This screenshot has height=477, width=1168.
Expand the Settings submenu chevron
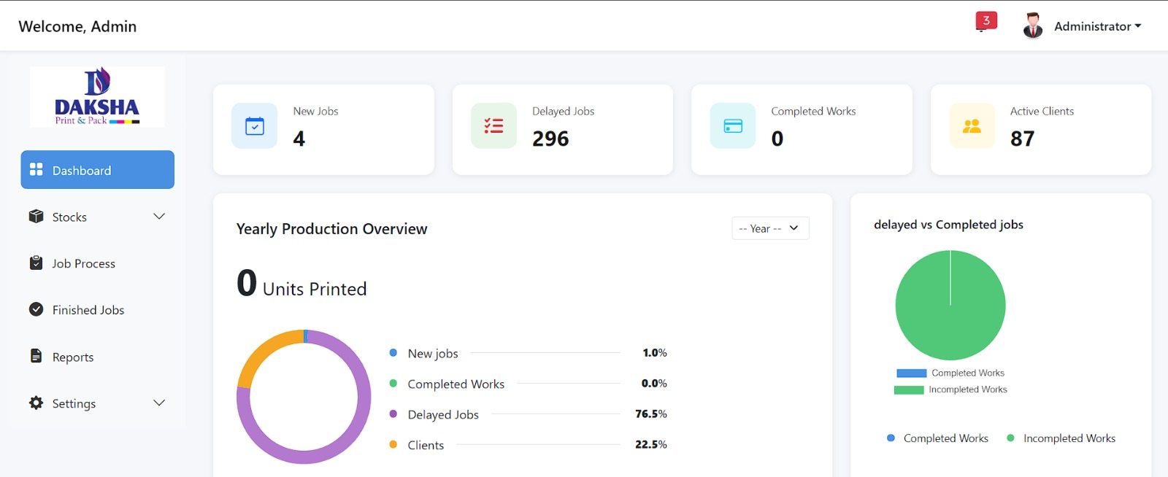tap(159, 403)
